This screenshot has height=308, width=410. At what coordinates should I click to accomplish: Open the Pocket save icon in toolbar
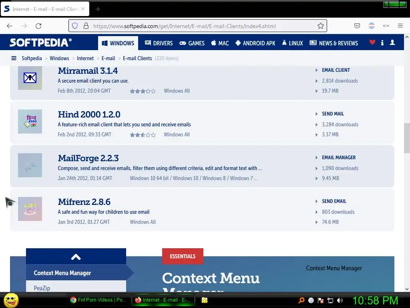(x=357, y=26)
